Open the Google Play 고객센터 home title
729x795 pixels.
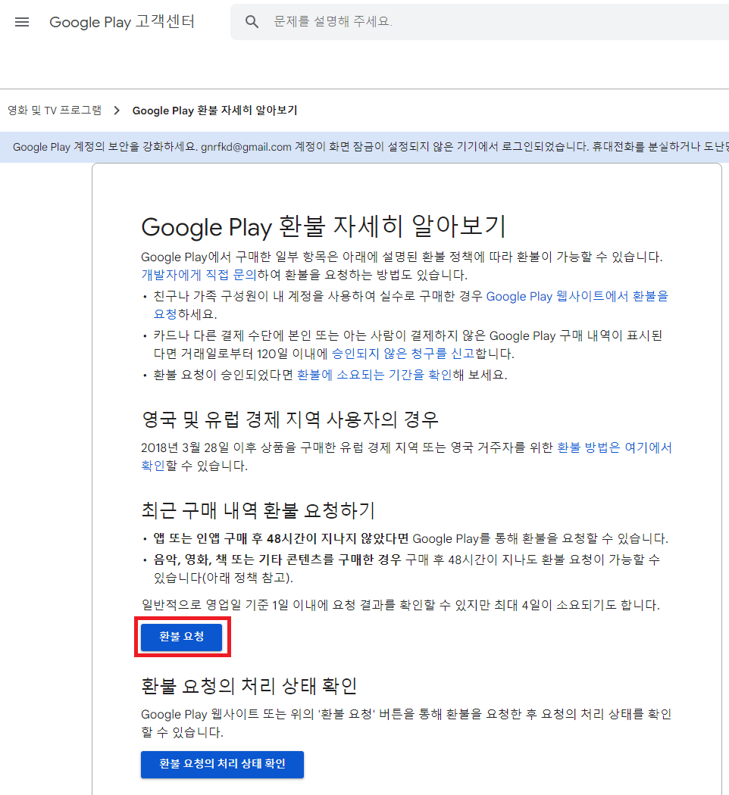(122, 22)
